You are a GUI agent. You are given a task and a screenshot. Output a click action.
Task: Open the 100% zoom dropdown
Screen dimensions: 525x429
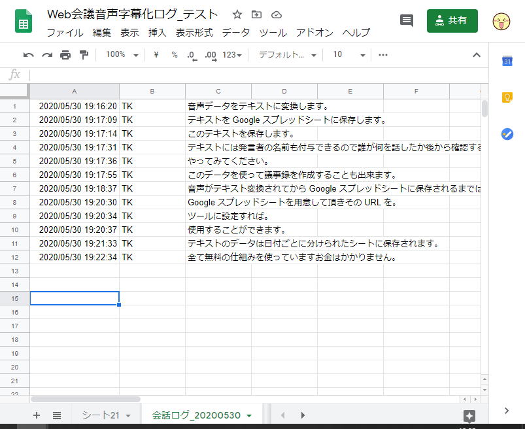[121, 55]
